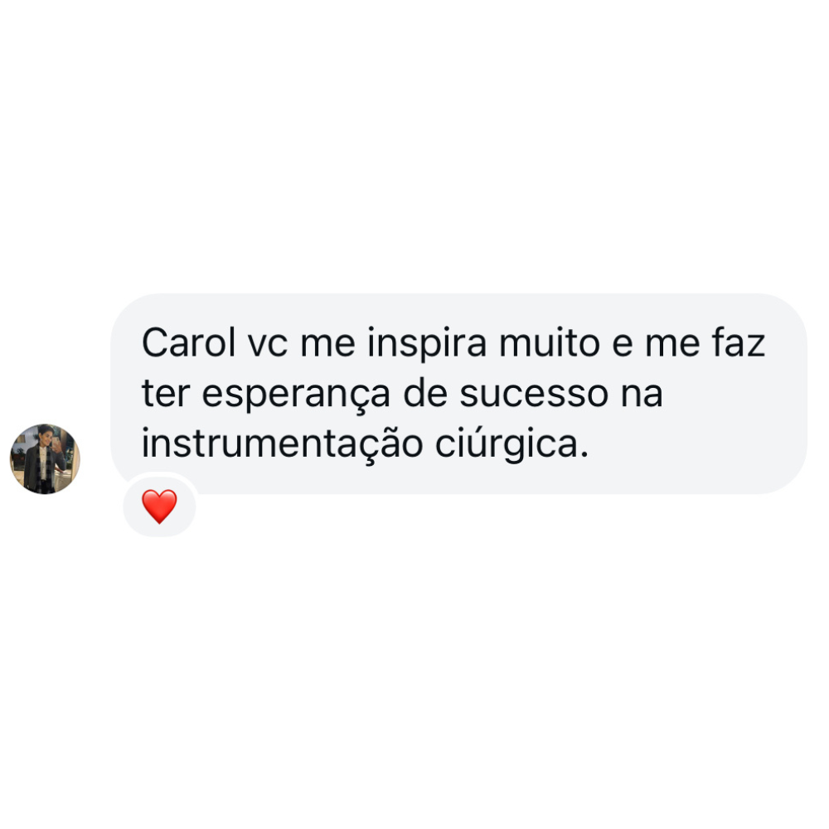
Task: Click the word "instrumentação" in the message
Action: (282, 444)
